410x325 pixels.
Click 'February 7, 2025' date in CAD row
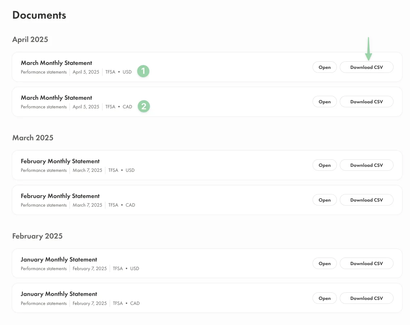coord(90,303)
